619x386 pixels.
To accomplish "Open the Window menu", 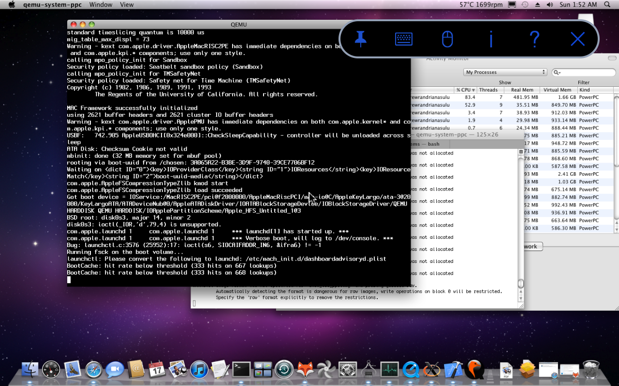I will pyautogui.click(x=101, y=5).
